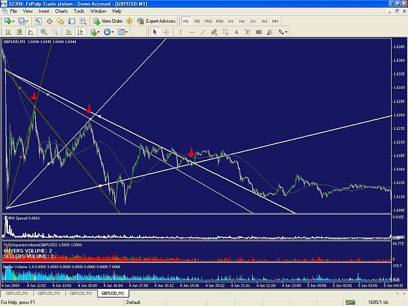Select the Equidistant Channel tool
408x306 pixels.
pyautogui.click(x=214, y=32)
